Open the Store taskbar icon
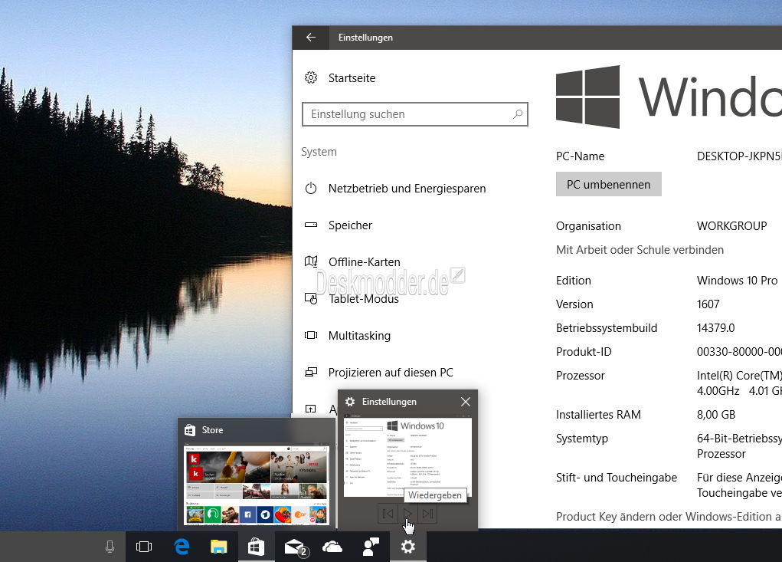The height and width of the screenshot is (562, 782). (256, 547)
